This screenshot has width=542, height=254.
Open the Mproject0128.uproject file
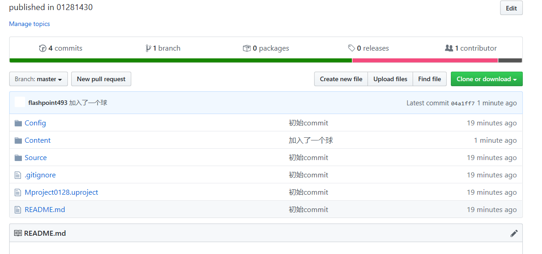coord(61,192)
